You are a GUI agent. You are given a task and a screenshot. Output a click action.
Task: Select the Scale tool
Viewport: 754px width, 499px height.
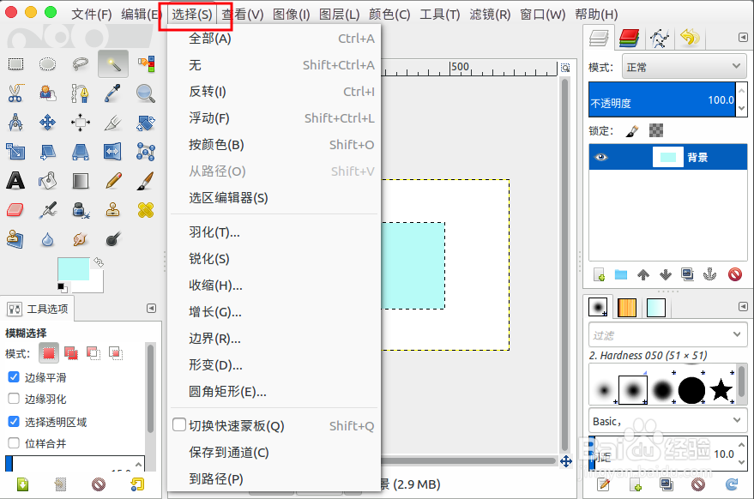click(15, 152)
